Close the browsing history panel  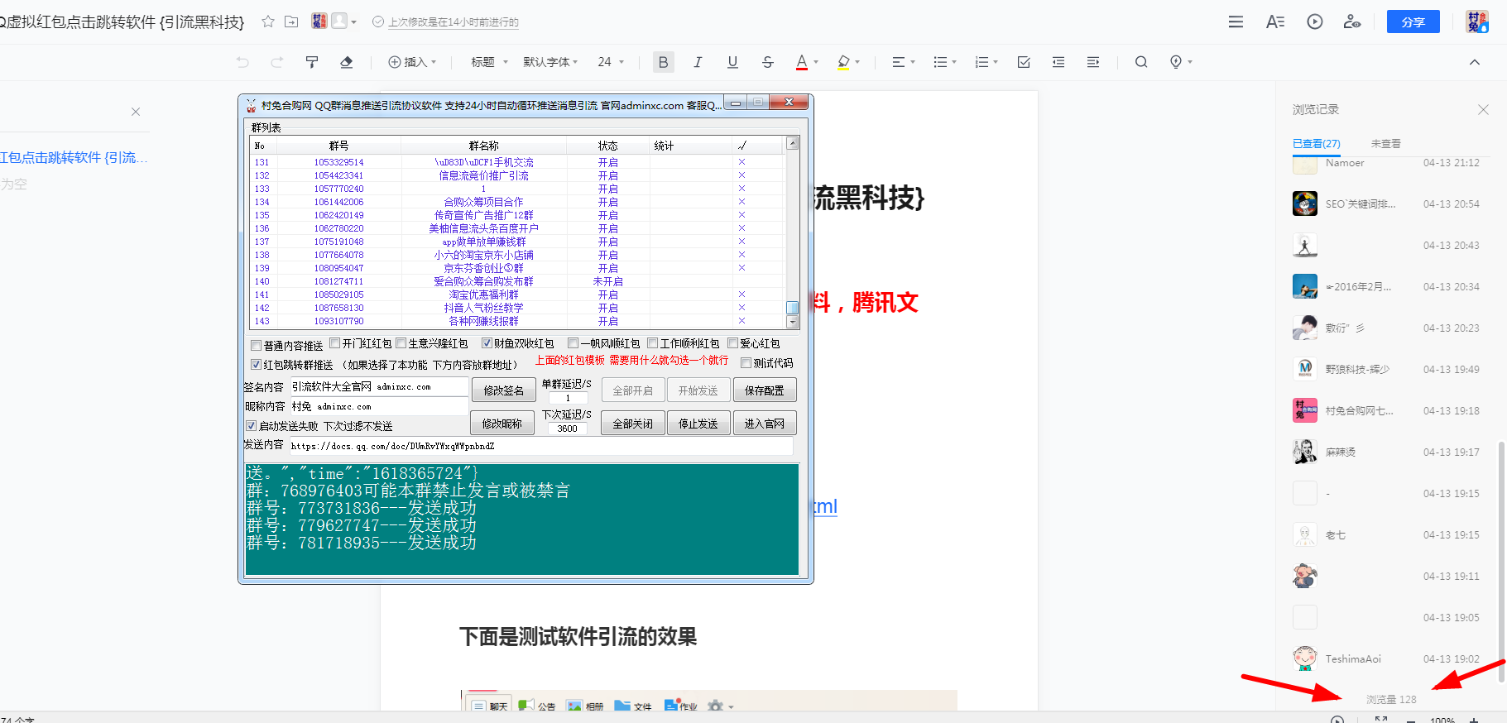click(x=1483, y=109)
